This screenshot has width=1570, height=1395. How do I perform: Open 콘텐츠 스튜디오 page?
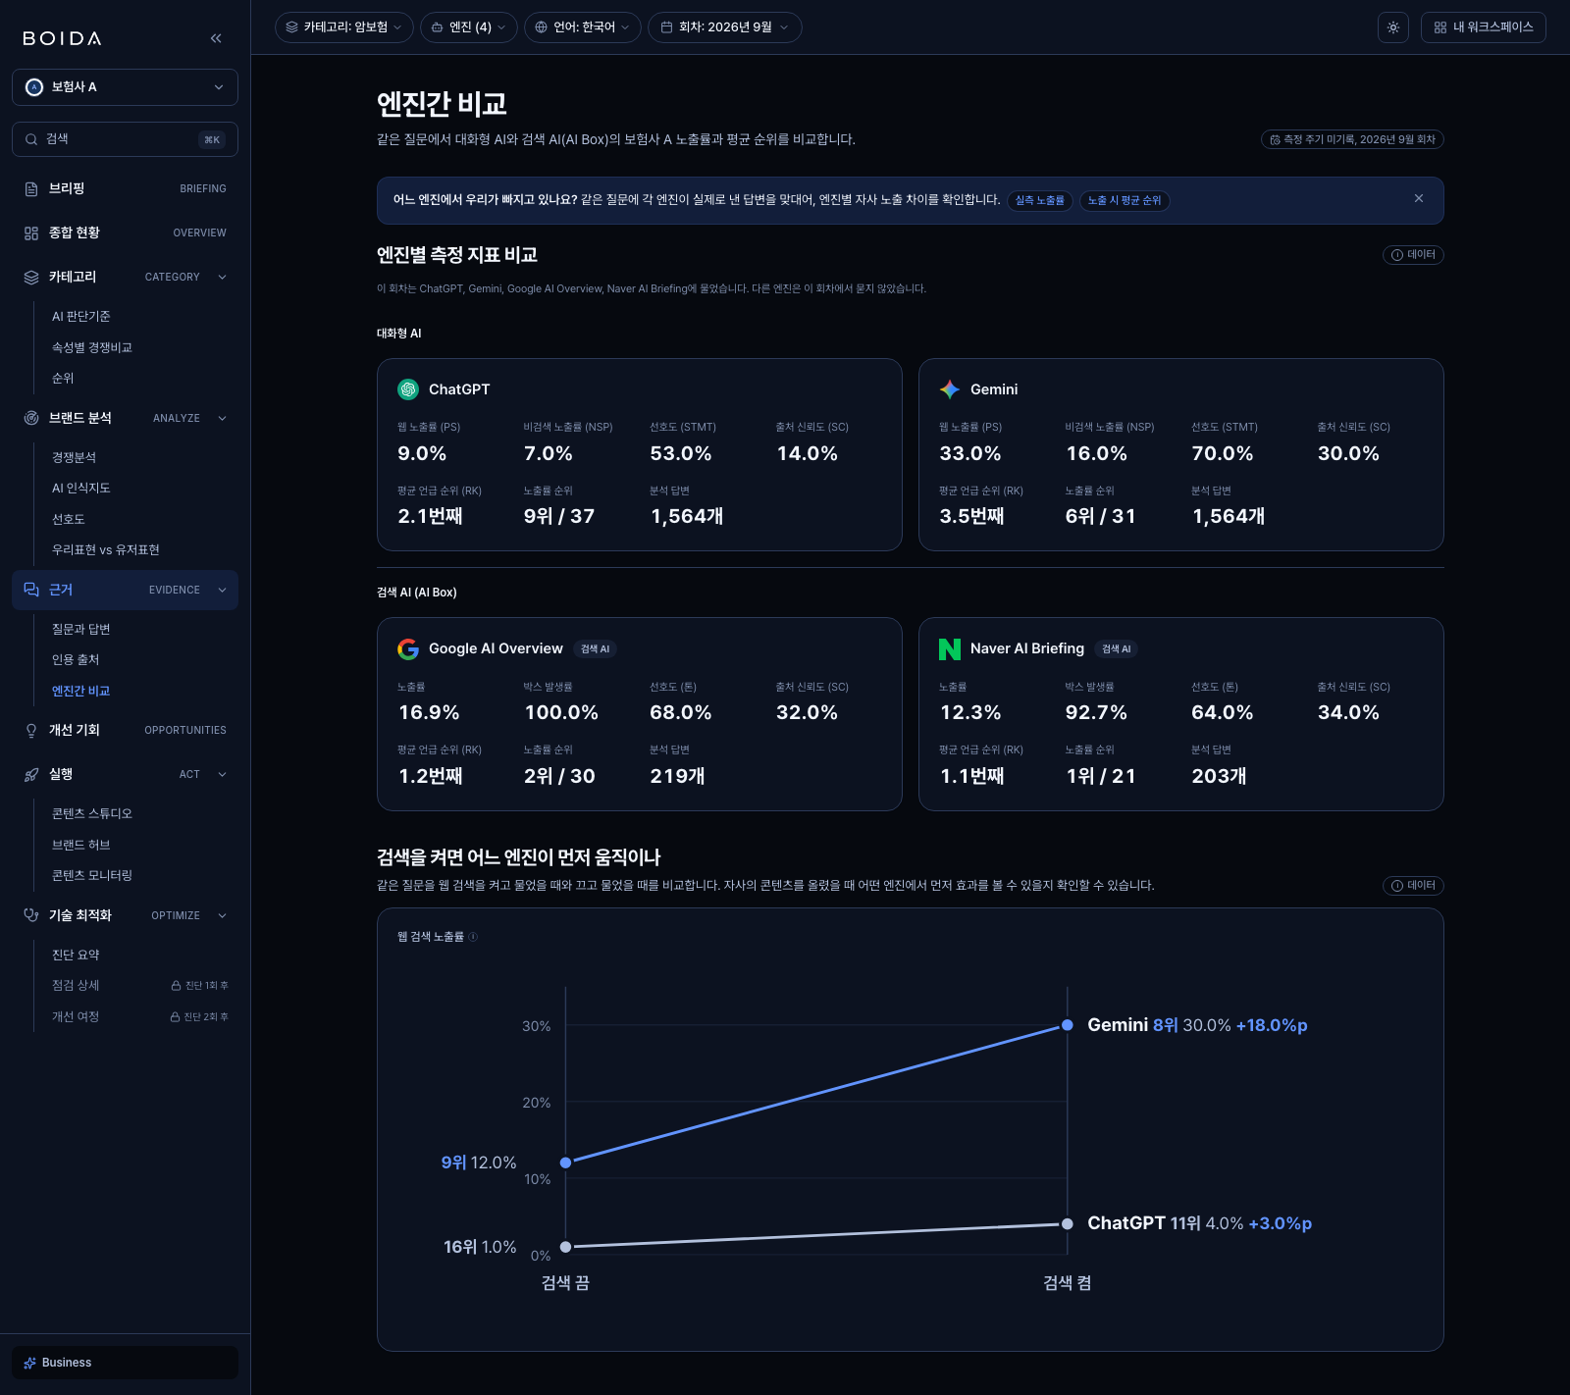(x=92, y=813)
